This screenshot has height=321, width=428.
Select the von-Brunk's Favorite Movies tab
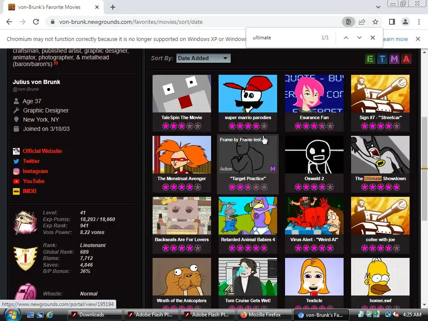(x=49, y=7)
